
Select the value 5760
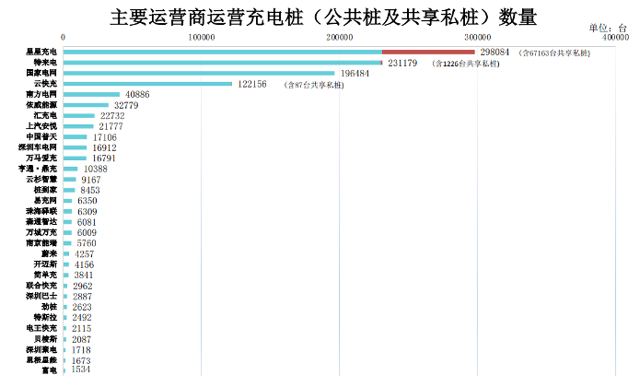(87, 243)
